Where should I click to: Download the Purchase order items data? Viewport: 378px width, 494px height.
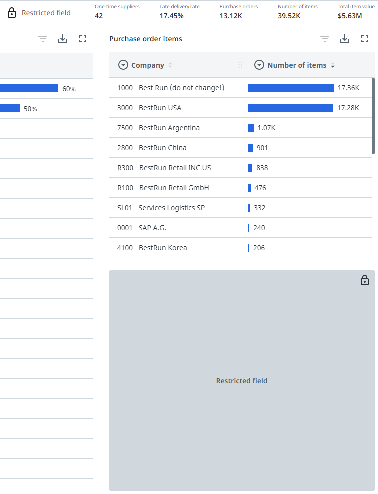pyautogui.click(x=345, y=39)
